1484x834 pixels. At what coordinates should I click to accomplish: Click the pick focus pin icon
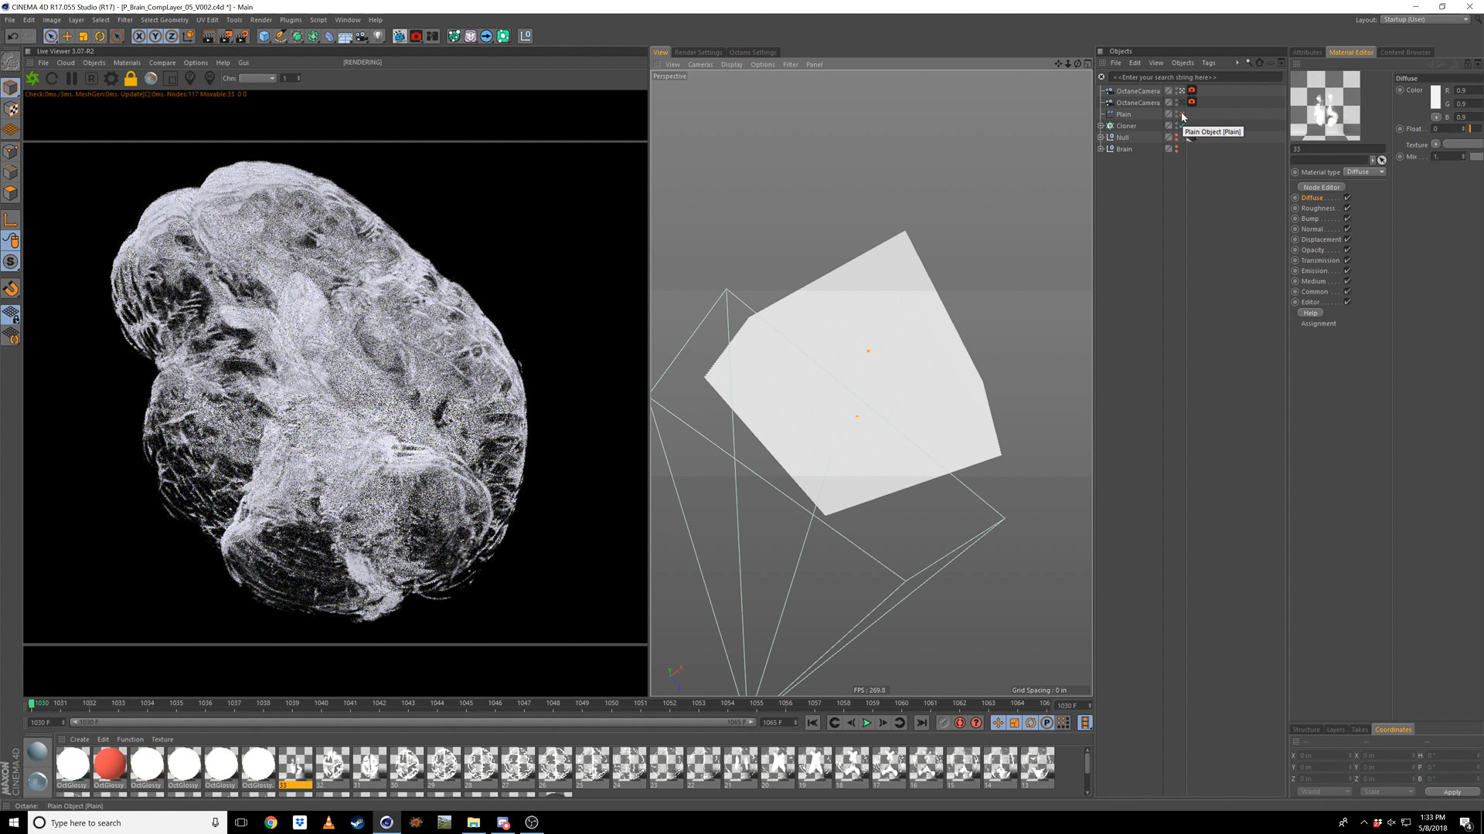pyautogui.click(x=190, y=78)
